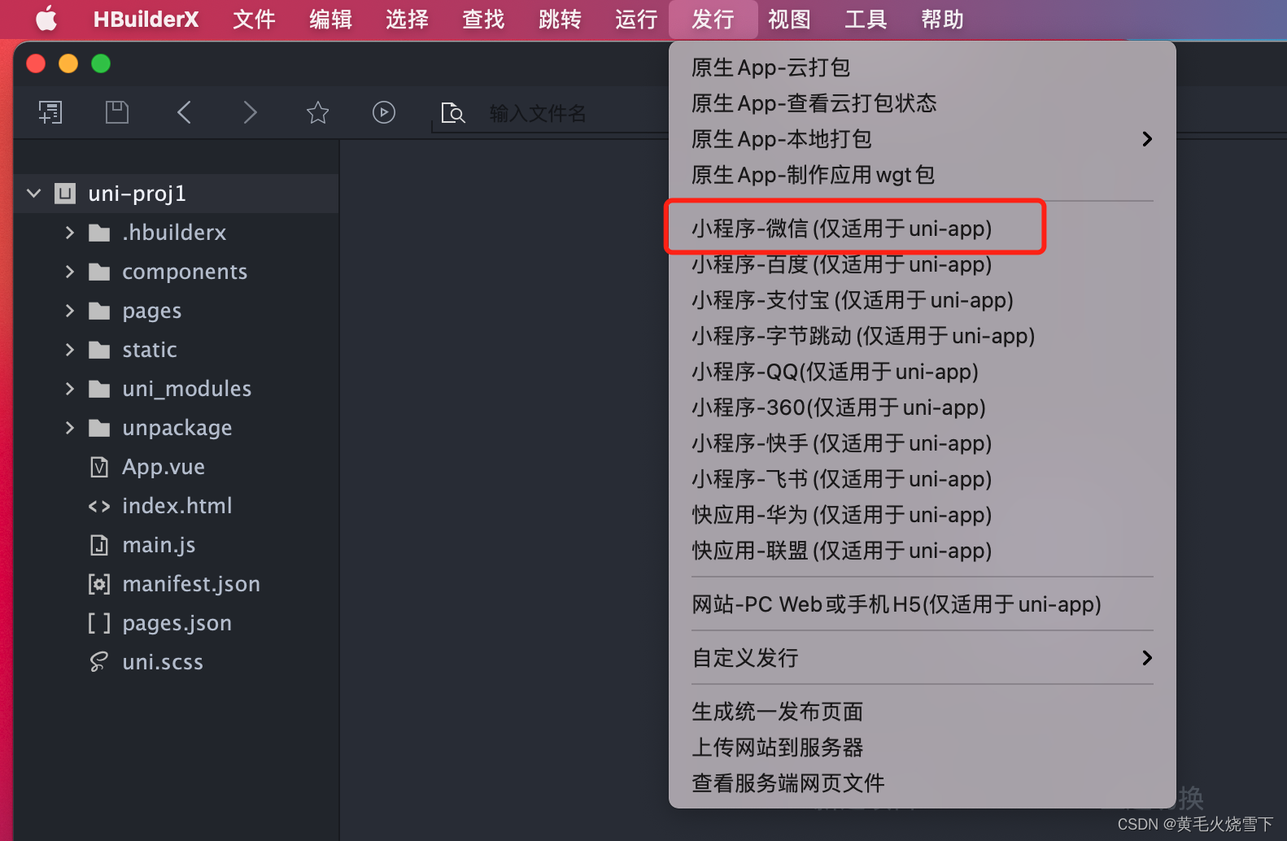Click the App.vue file icon
This screenshot has height=841, width=1287.
pos(99,467)
